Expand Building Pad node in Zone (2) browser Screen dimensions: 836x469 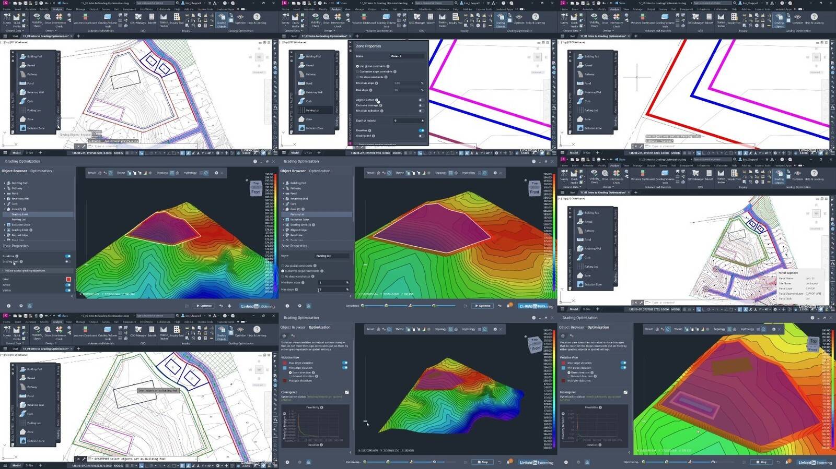[5, 183]
